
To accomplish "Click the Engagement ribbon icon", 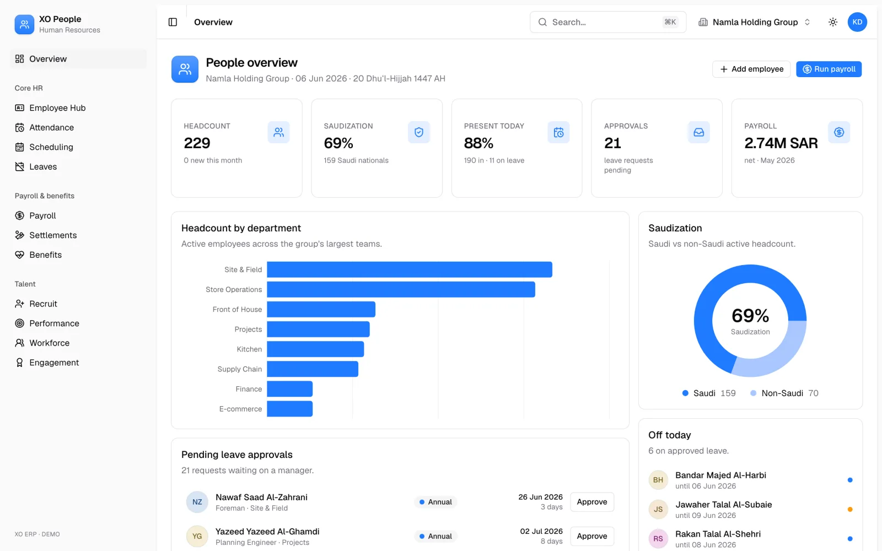I will point(20,363).
